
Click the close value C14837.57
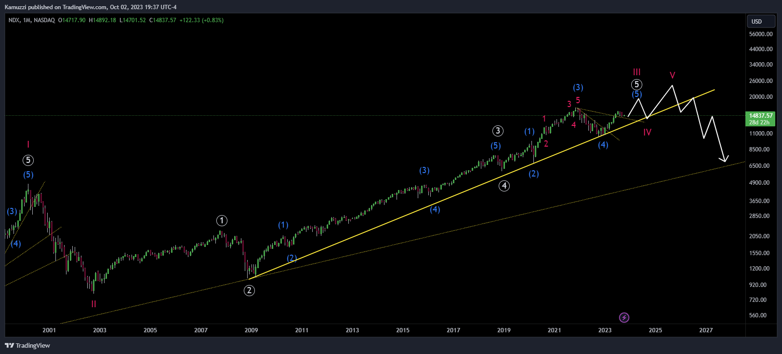coord(163,20)
